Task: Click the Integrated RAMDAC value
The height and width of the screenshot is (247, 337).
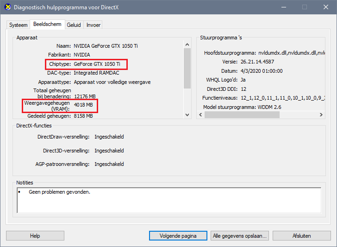Action: pyautogui.click(x=96, y=73)
